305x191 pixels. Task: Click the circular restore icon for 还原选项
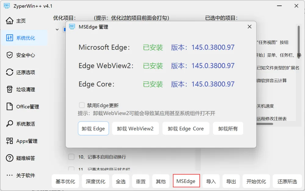[9, 72]
